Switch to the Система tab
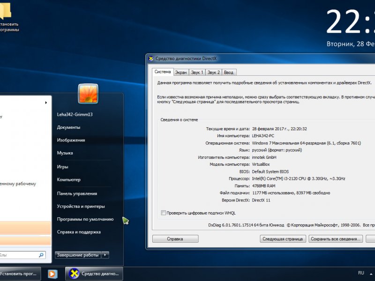 click(163, 72)
